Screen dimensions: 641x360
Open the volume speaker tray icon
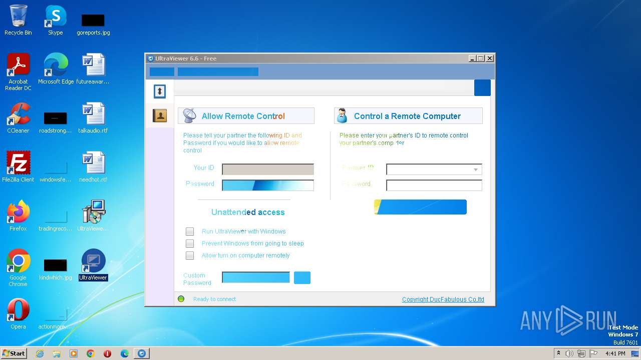(x=569, y=353)
